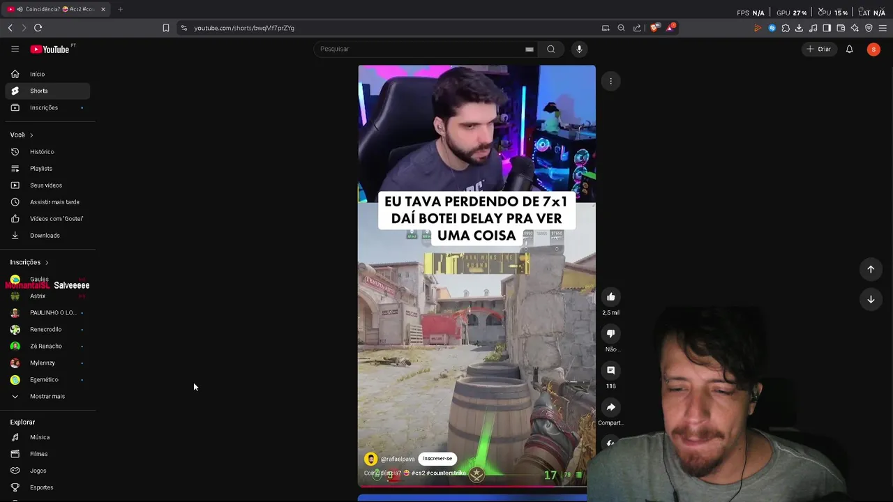This screenshot has width=893, height=502.
Task: Open the Mylennzy channel
Action: click(x=47, y=363)
